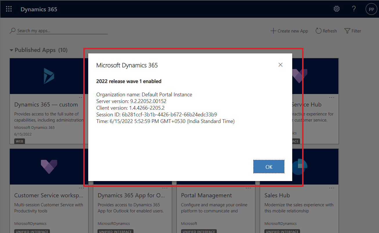This screenshot has height=233, width=379.
Task: Click the Dynamics 365 header title
Action: (x=39, y=9)
